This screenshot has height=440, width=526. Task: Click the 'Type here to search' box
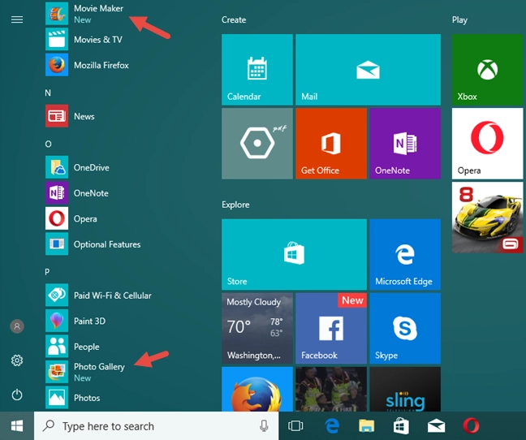pyautogui.click(x=157, y=426)
